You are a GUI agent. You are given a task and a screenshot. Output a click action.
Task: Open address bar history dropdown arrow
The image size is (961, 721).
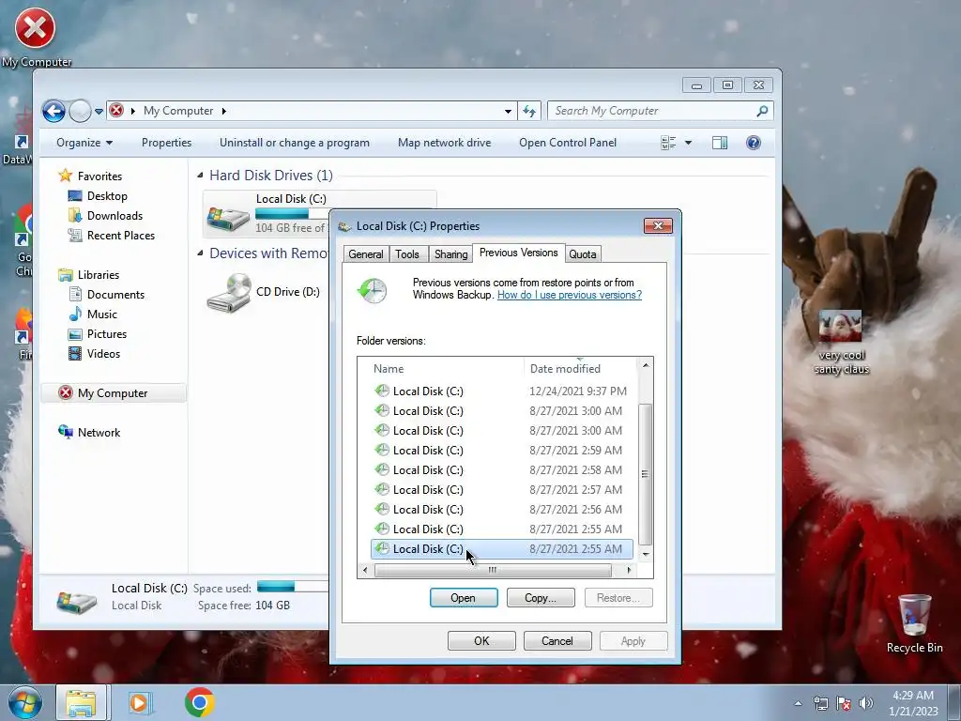pos(508,111)
